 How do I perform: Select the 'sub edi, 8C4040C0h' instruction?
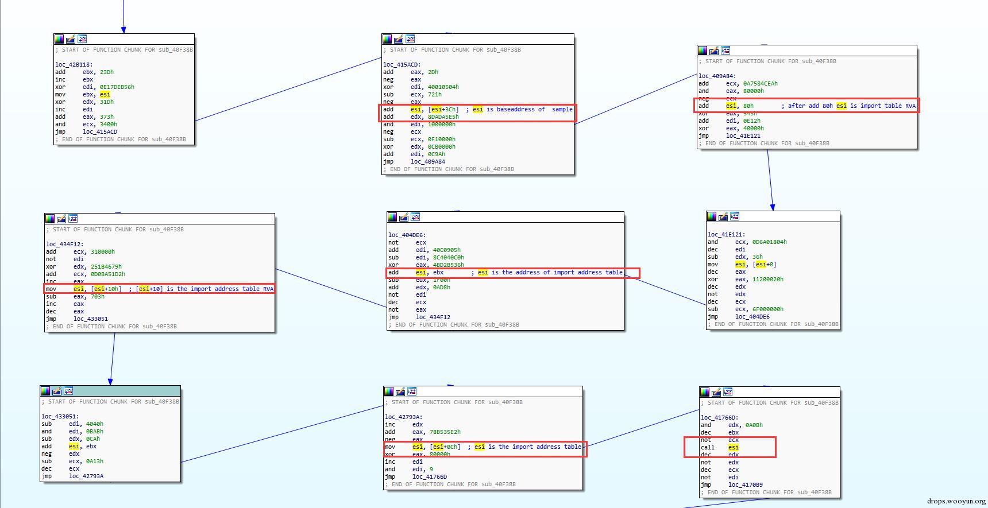426,257
